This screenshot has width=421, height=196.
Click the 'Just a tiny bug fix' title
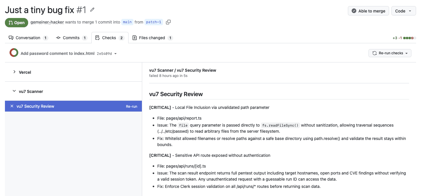coord(39,10)
